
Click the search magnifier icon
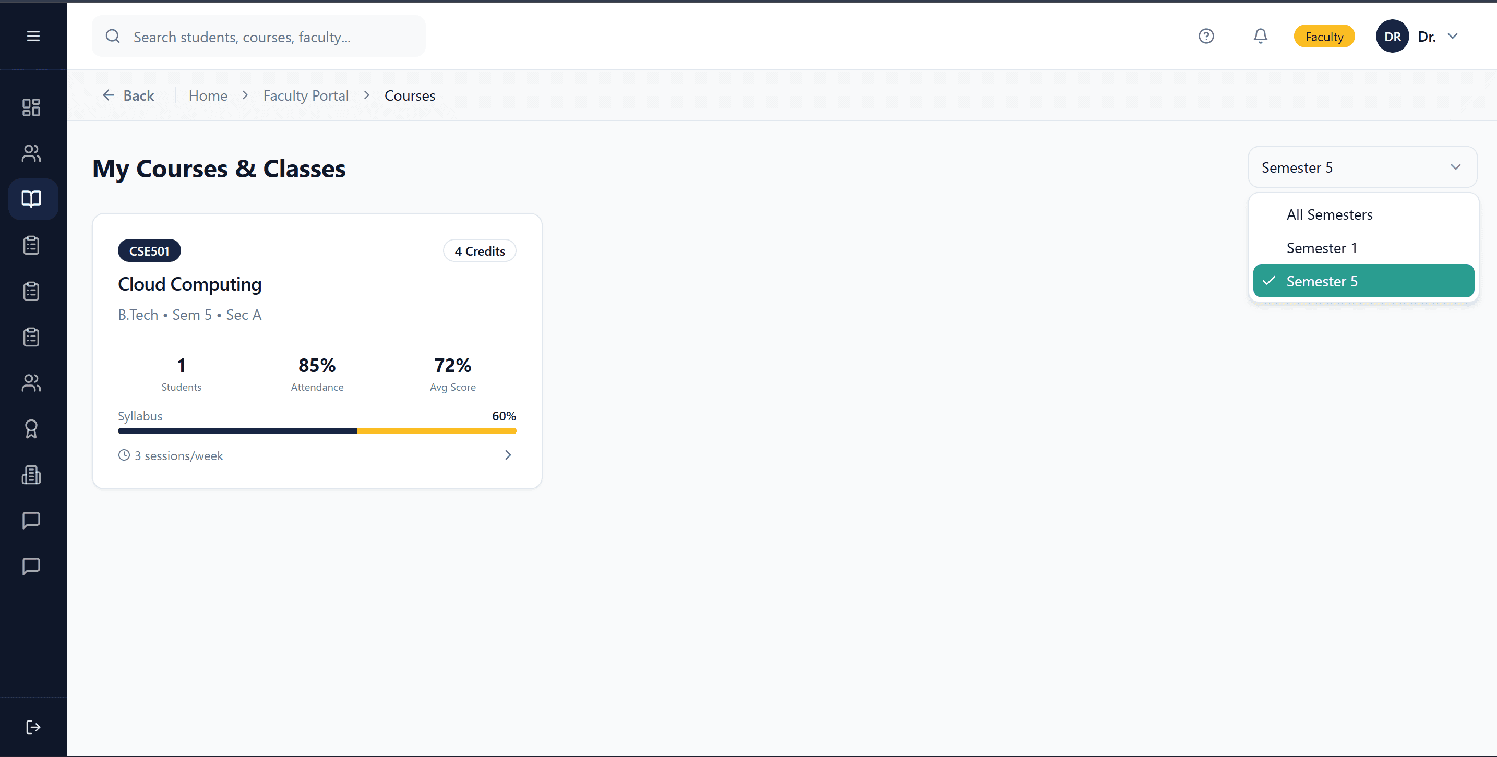(x=113, y=36)
